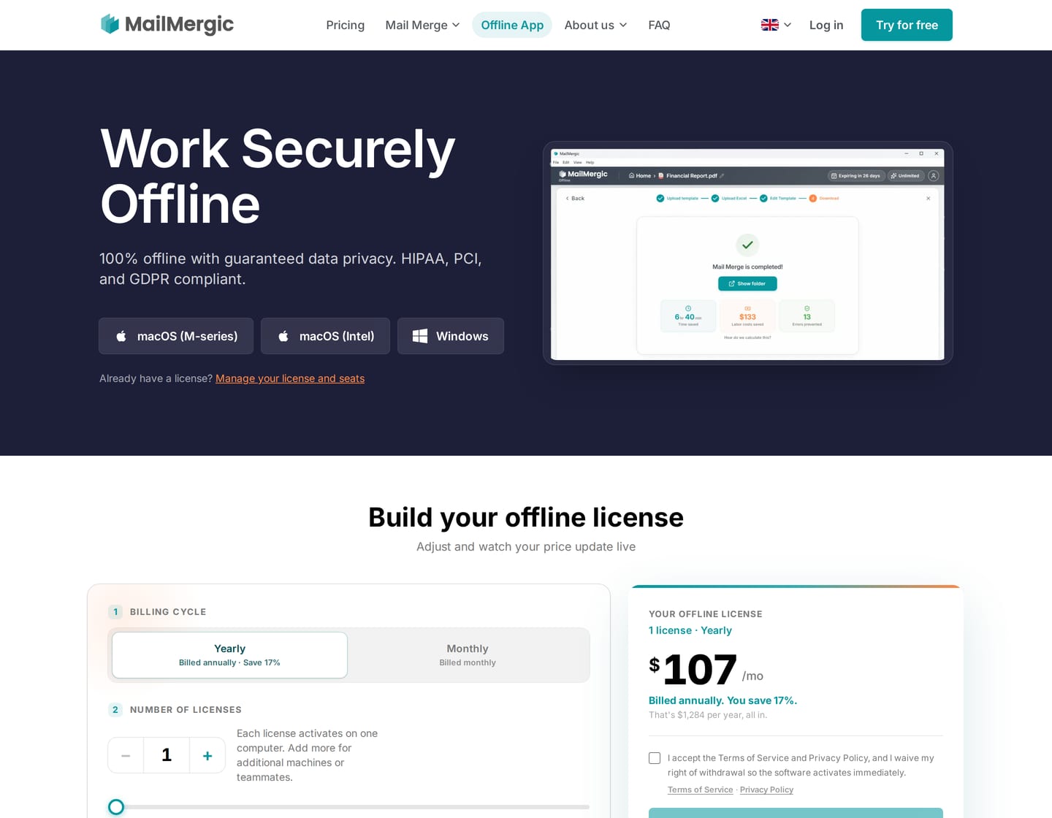1052x818 pixels.
Task: Click the MailMergic logo
Action: (167, 25)
